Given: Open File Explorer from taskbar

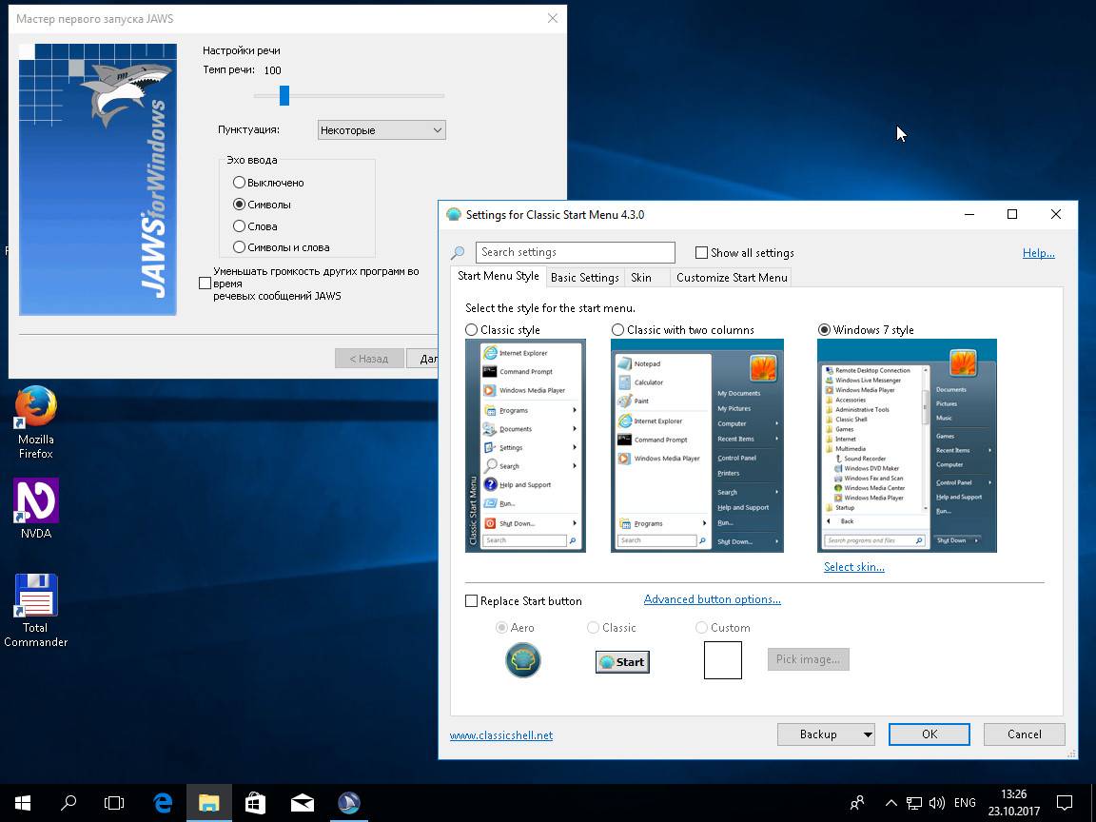Looking at the screenshot, I should coord(208,802).
